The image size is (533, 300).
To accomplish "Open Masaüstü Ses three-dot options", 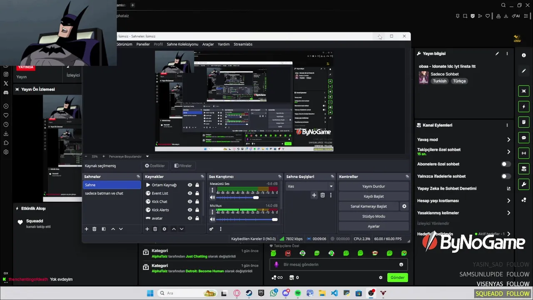I will (212, 190).
